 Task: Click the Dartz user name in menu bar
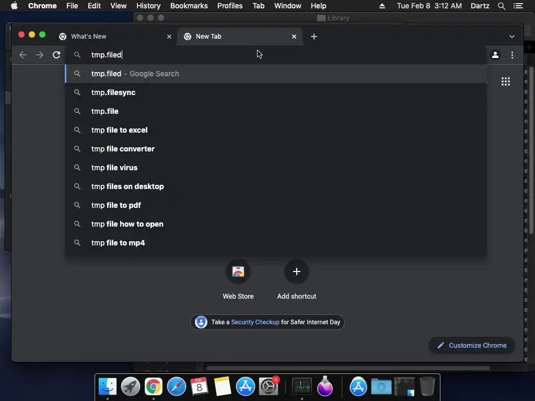(480, 6)
